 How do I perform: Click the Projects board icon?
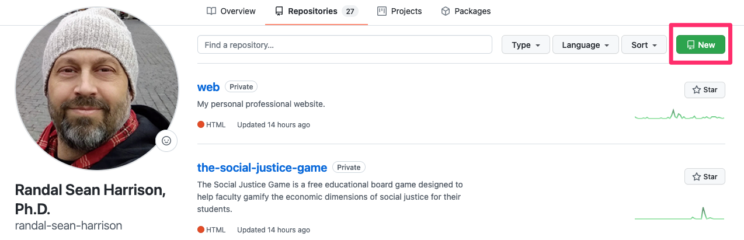(382, 11)
